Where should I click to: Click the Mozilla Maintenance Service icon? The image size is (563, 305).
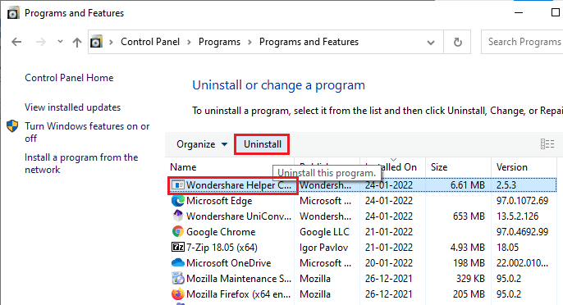point(178,279)
